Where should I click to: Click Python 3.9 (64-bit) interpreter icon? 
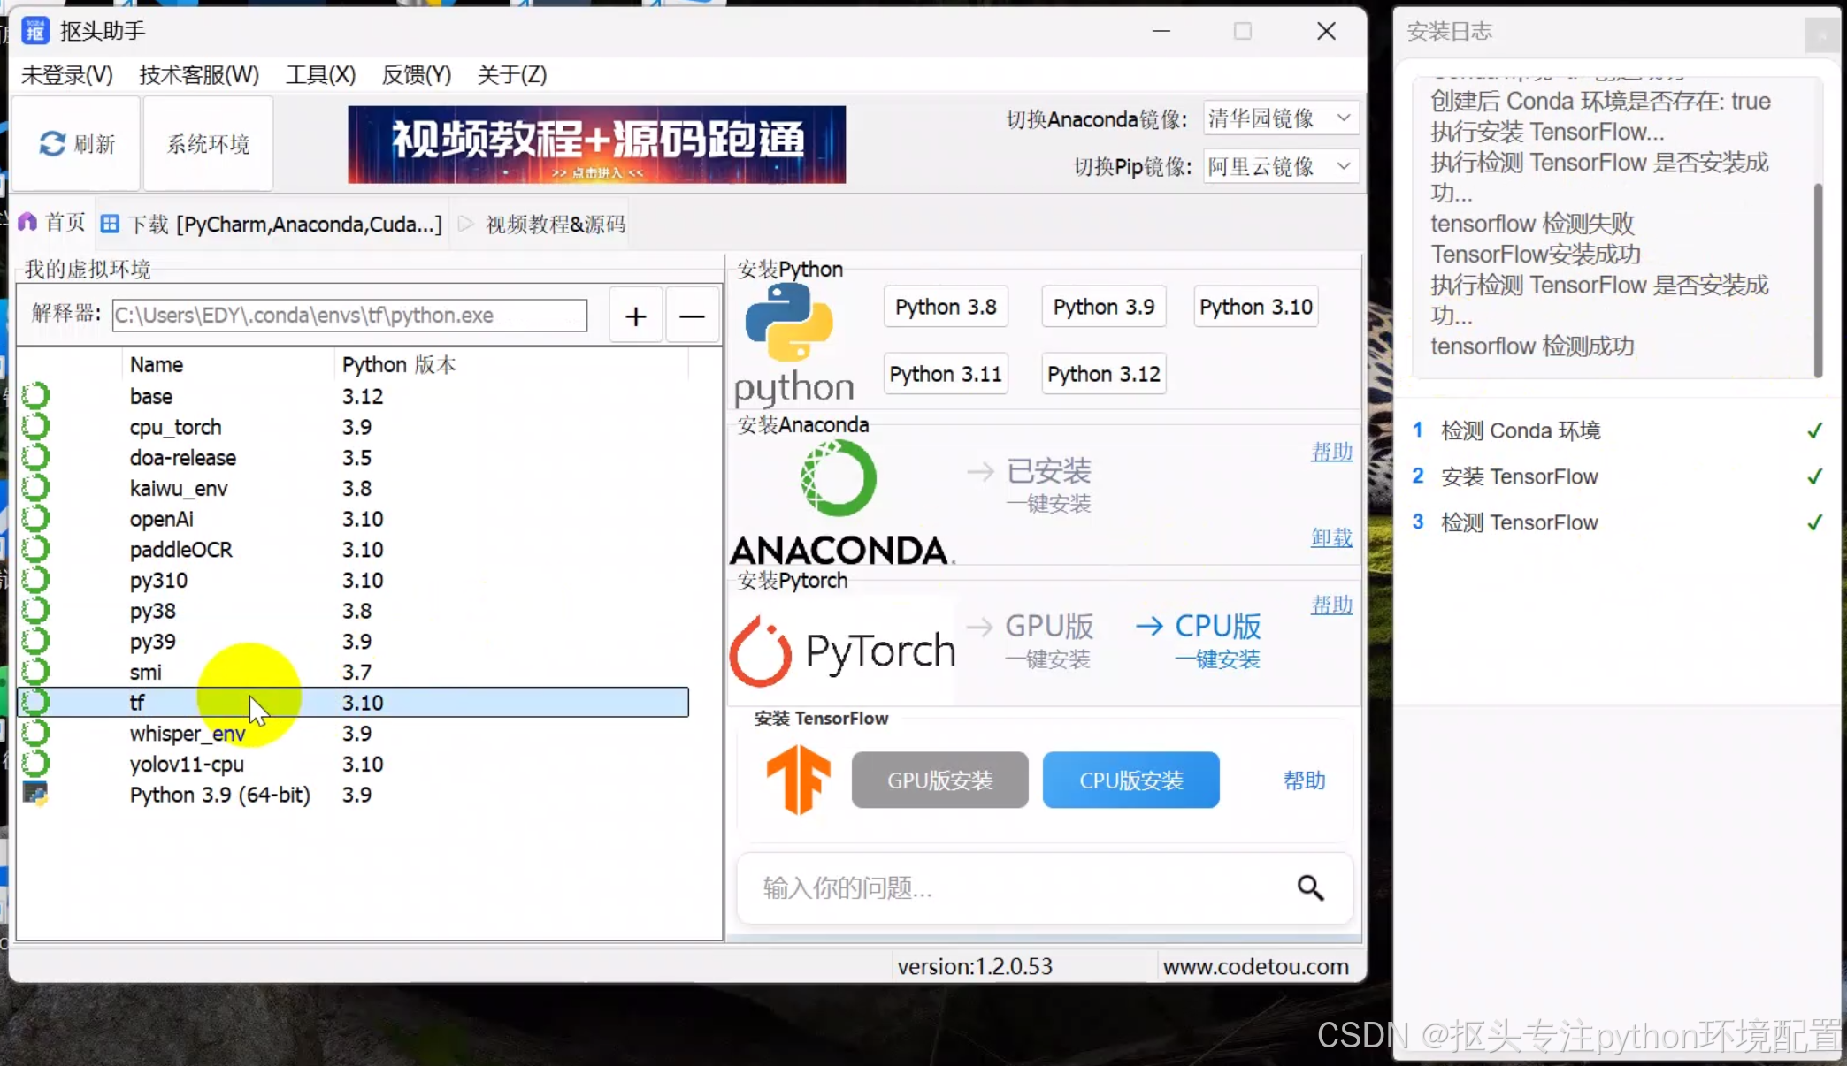coord(35,794)
